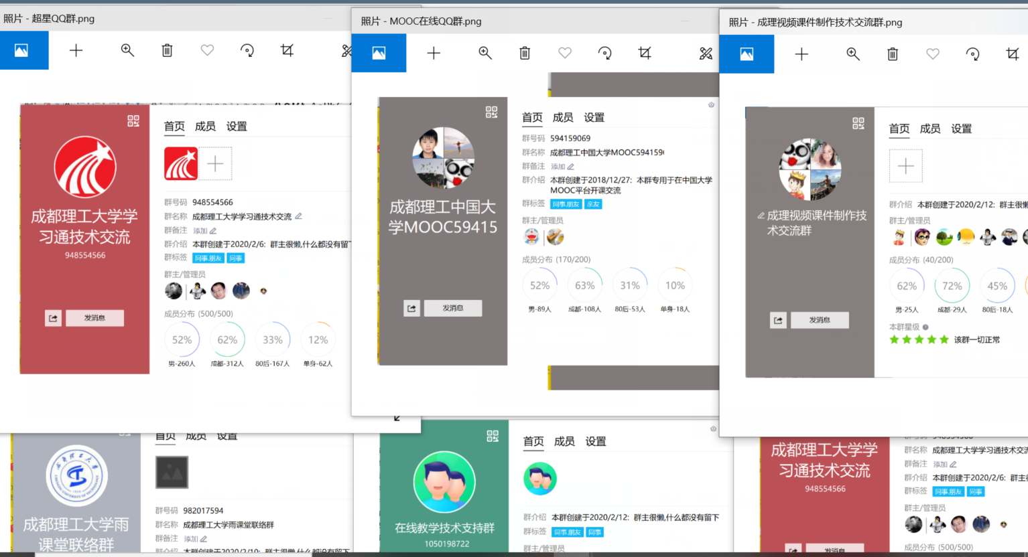Screen dimensions: 1028x557
Task: Click 发消息 button on the gray MOOC card
Action: coord(453,308)
